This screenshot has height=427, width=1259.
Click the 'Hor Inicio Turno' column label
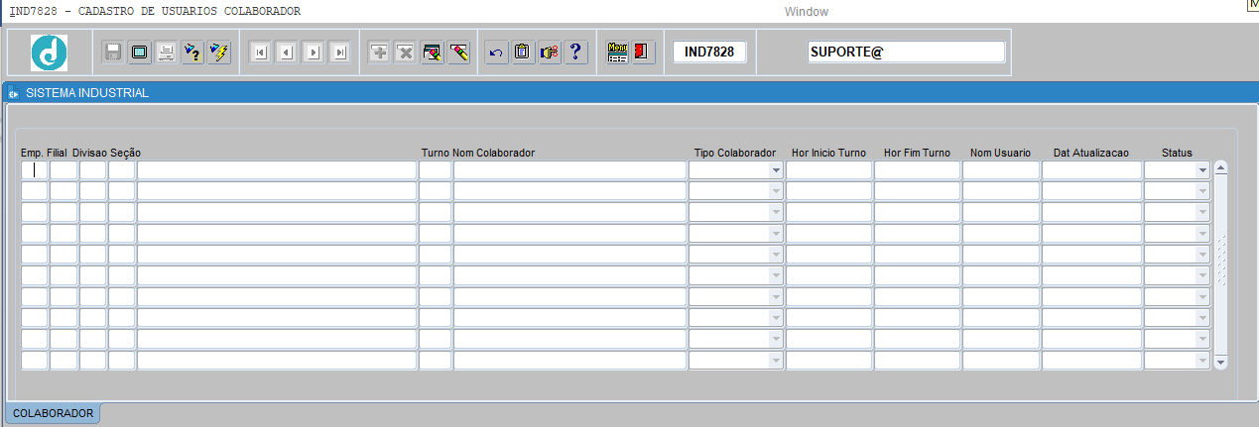pyautogui.click(x=828, y=153)
